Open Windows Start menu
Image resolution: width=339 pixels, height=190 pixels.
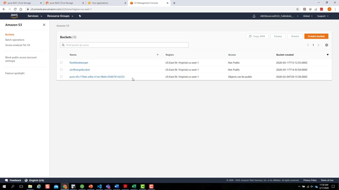click(4, 186)
